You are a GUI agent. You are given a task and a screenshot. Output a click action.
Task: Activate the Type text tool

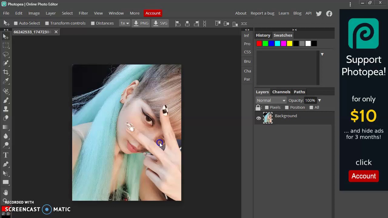coord(6,155)
